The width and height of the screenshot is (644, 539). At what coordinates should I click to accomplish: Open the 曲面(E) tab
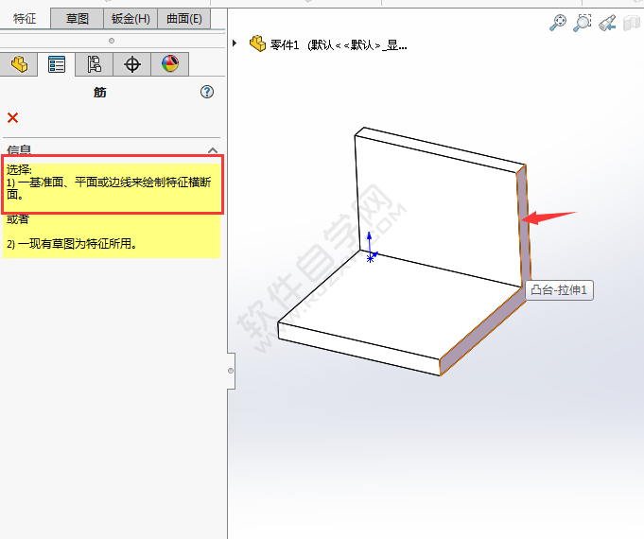point(184,19)
